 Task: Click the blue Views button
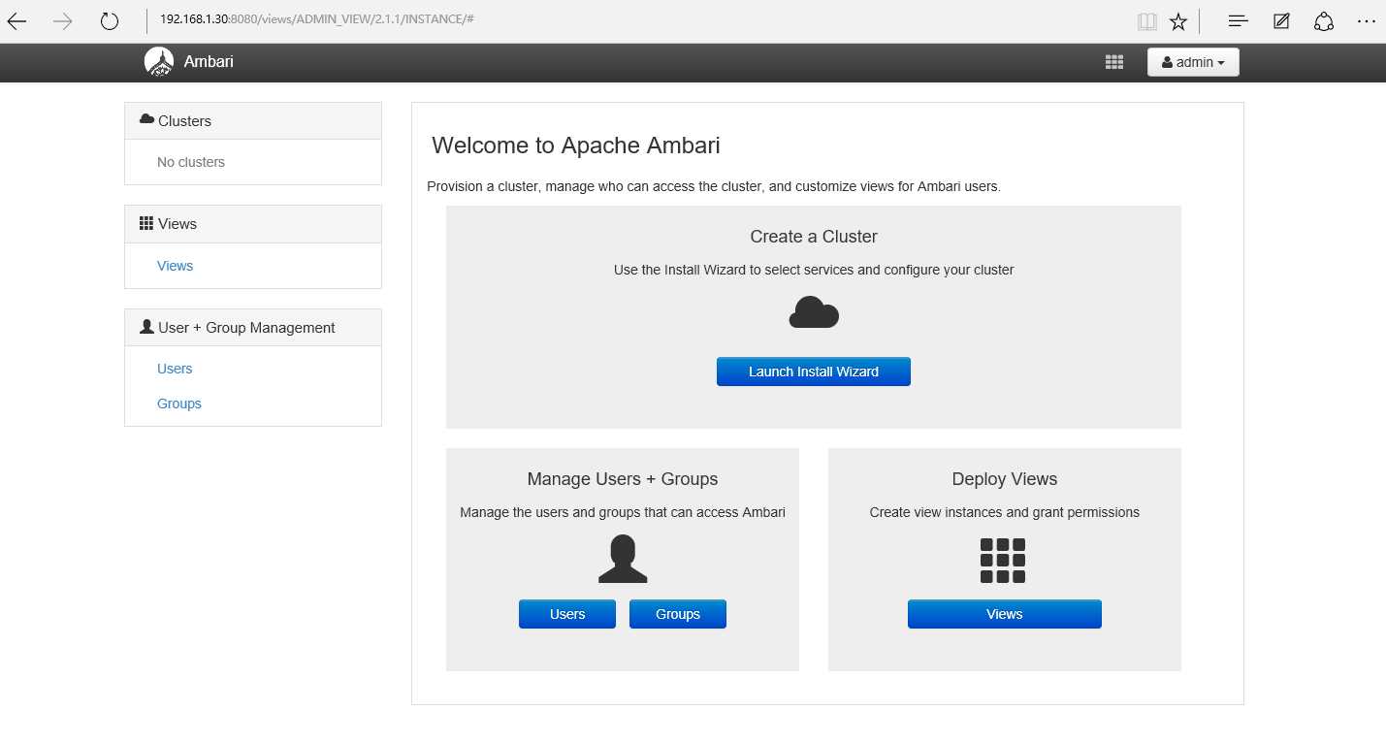pyautogui.click(x=1005, y=614)
